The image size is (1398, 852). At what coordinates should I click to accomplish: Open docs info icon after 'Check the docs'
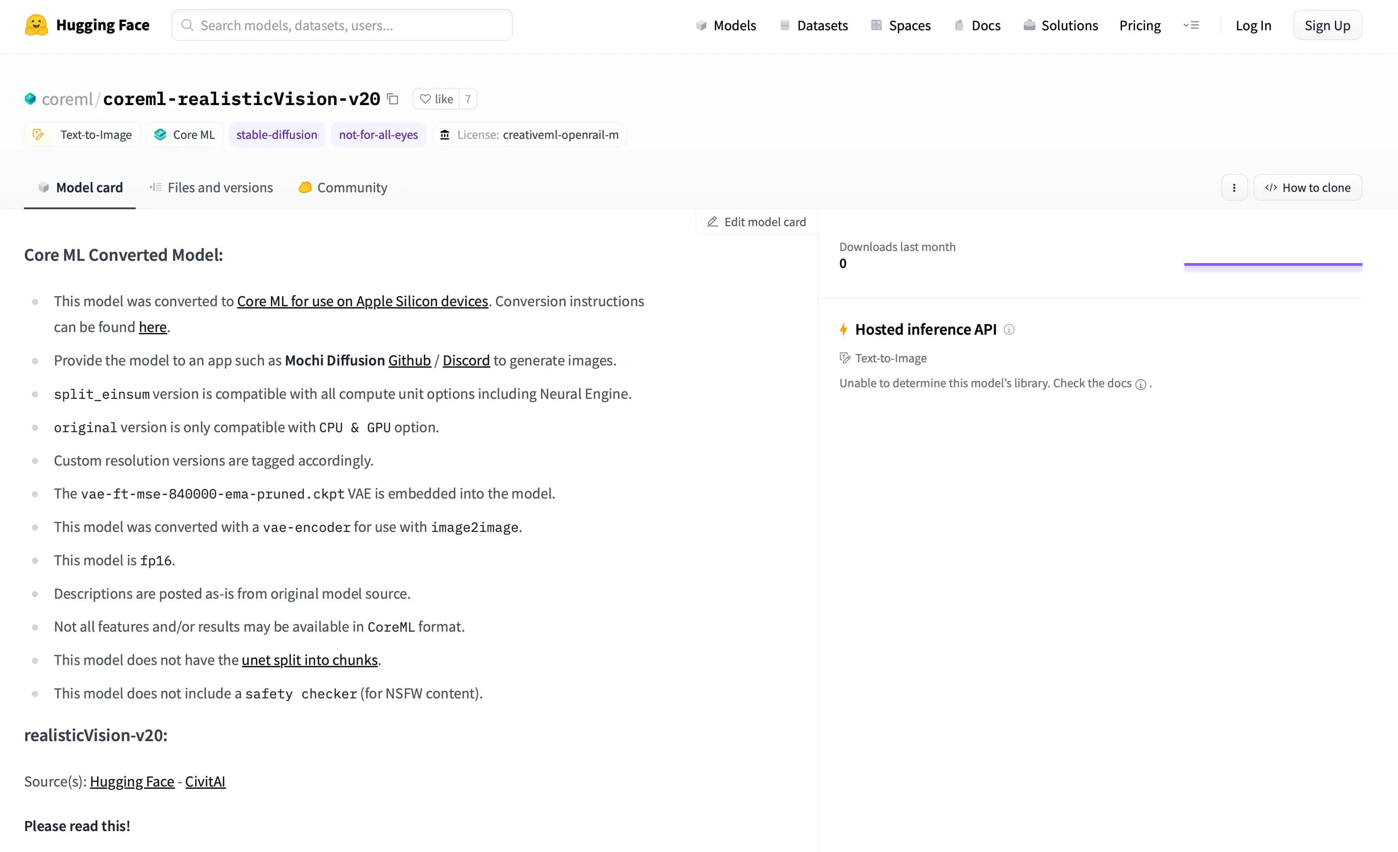[x=1141, y=384]
